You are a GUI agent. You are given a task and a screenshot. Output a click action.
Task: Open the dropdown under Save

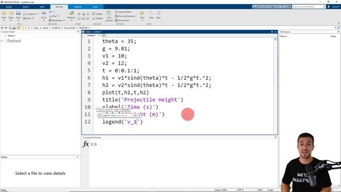(x=18, y=20)
